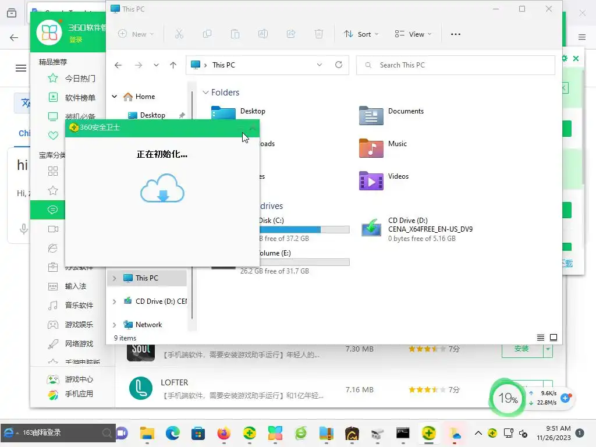Click the 登录 login link in 360 header
The image size is (596, 447).
point(76,40)
